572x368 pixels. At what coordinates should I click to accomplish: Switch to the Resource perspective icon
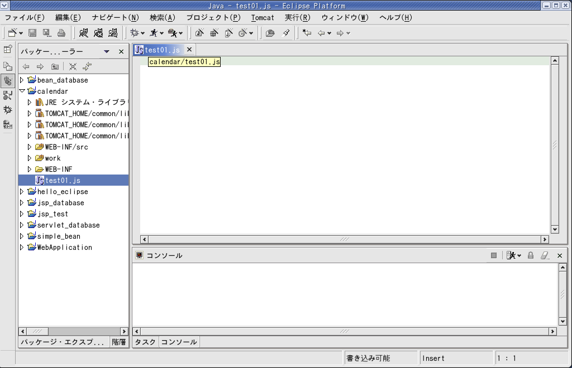pos(8,66)
